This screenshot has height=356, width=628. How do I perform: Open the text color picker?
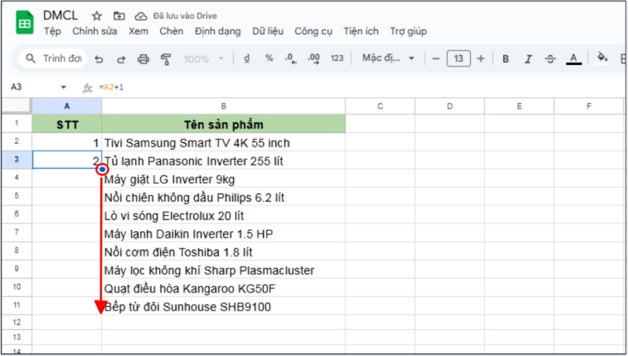click(573, 59)
